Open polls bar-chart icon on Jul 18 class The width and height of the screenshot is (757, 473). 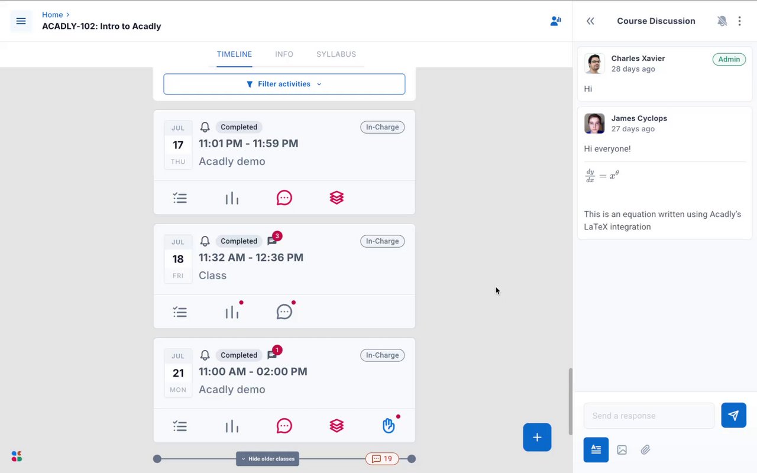[x=232, y=312]
